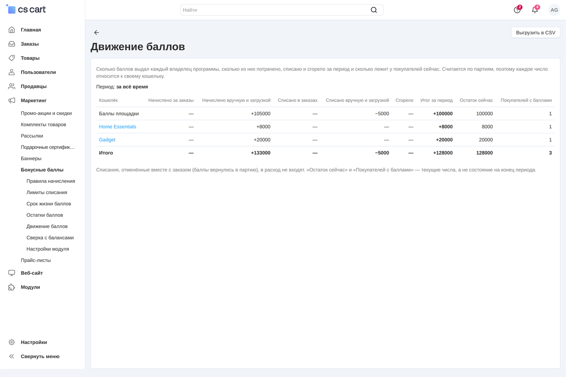Open Остатки баллов page
The height and width of the screenshot is (377, 566).
pyautogui.click(x=45, y=215)
